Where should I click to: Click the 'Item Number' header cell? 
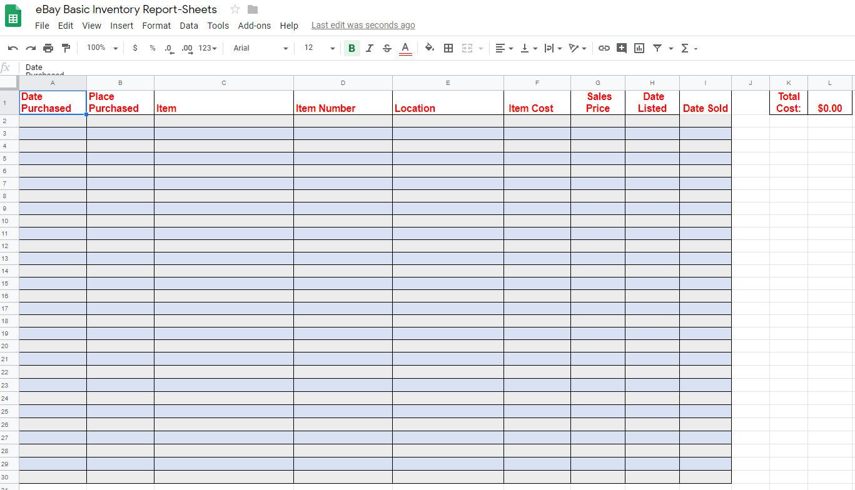[343, 102]
